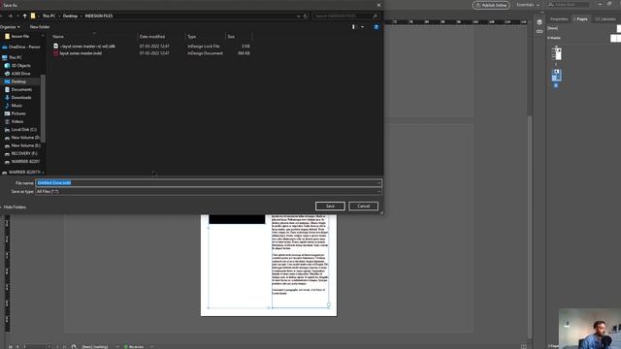Open the Layers panel icon in dock

(x=539, y=22)
